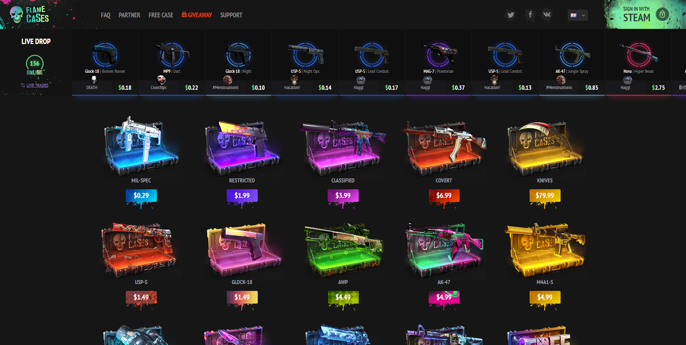Open the FREE CASE menu item

tap(161, 15)
